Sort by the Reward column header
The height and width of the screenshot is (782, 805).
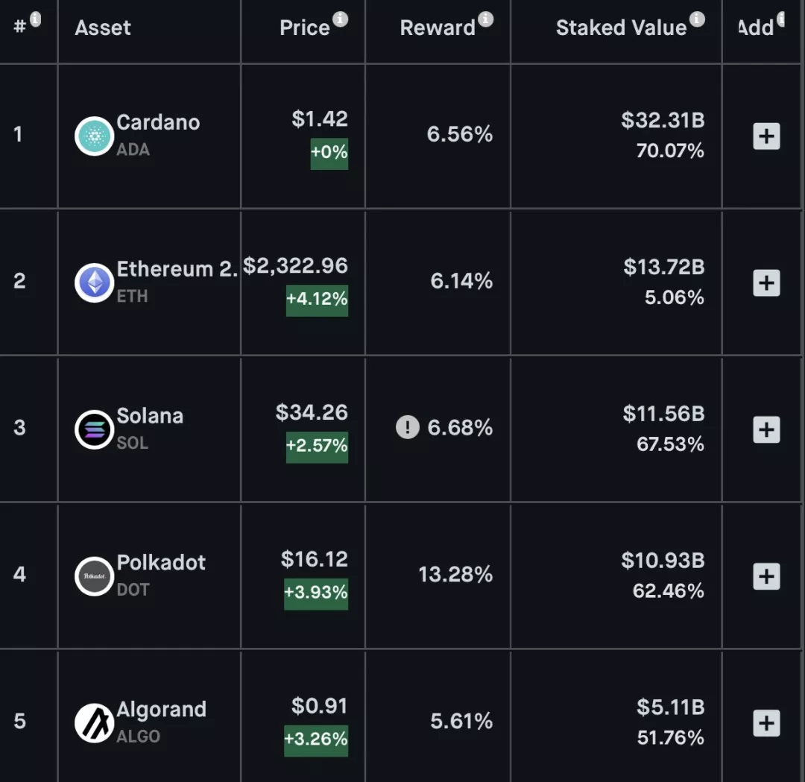(438, 28)
